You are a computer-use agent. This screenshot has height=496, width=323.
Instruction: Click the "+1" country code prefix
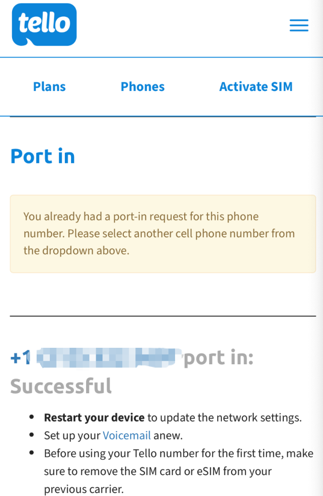click(20, 358)
